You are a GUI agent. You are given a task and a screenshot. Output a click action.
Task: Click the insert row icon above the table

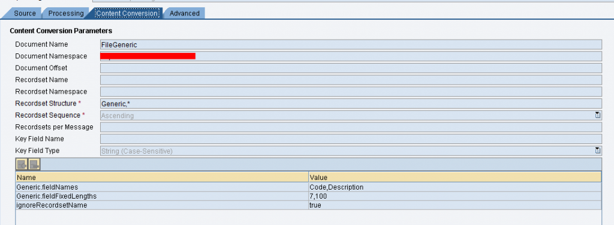[x=21, y=164]
